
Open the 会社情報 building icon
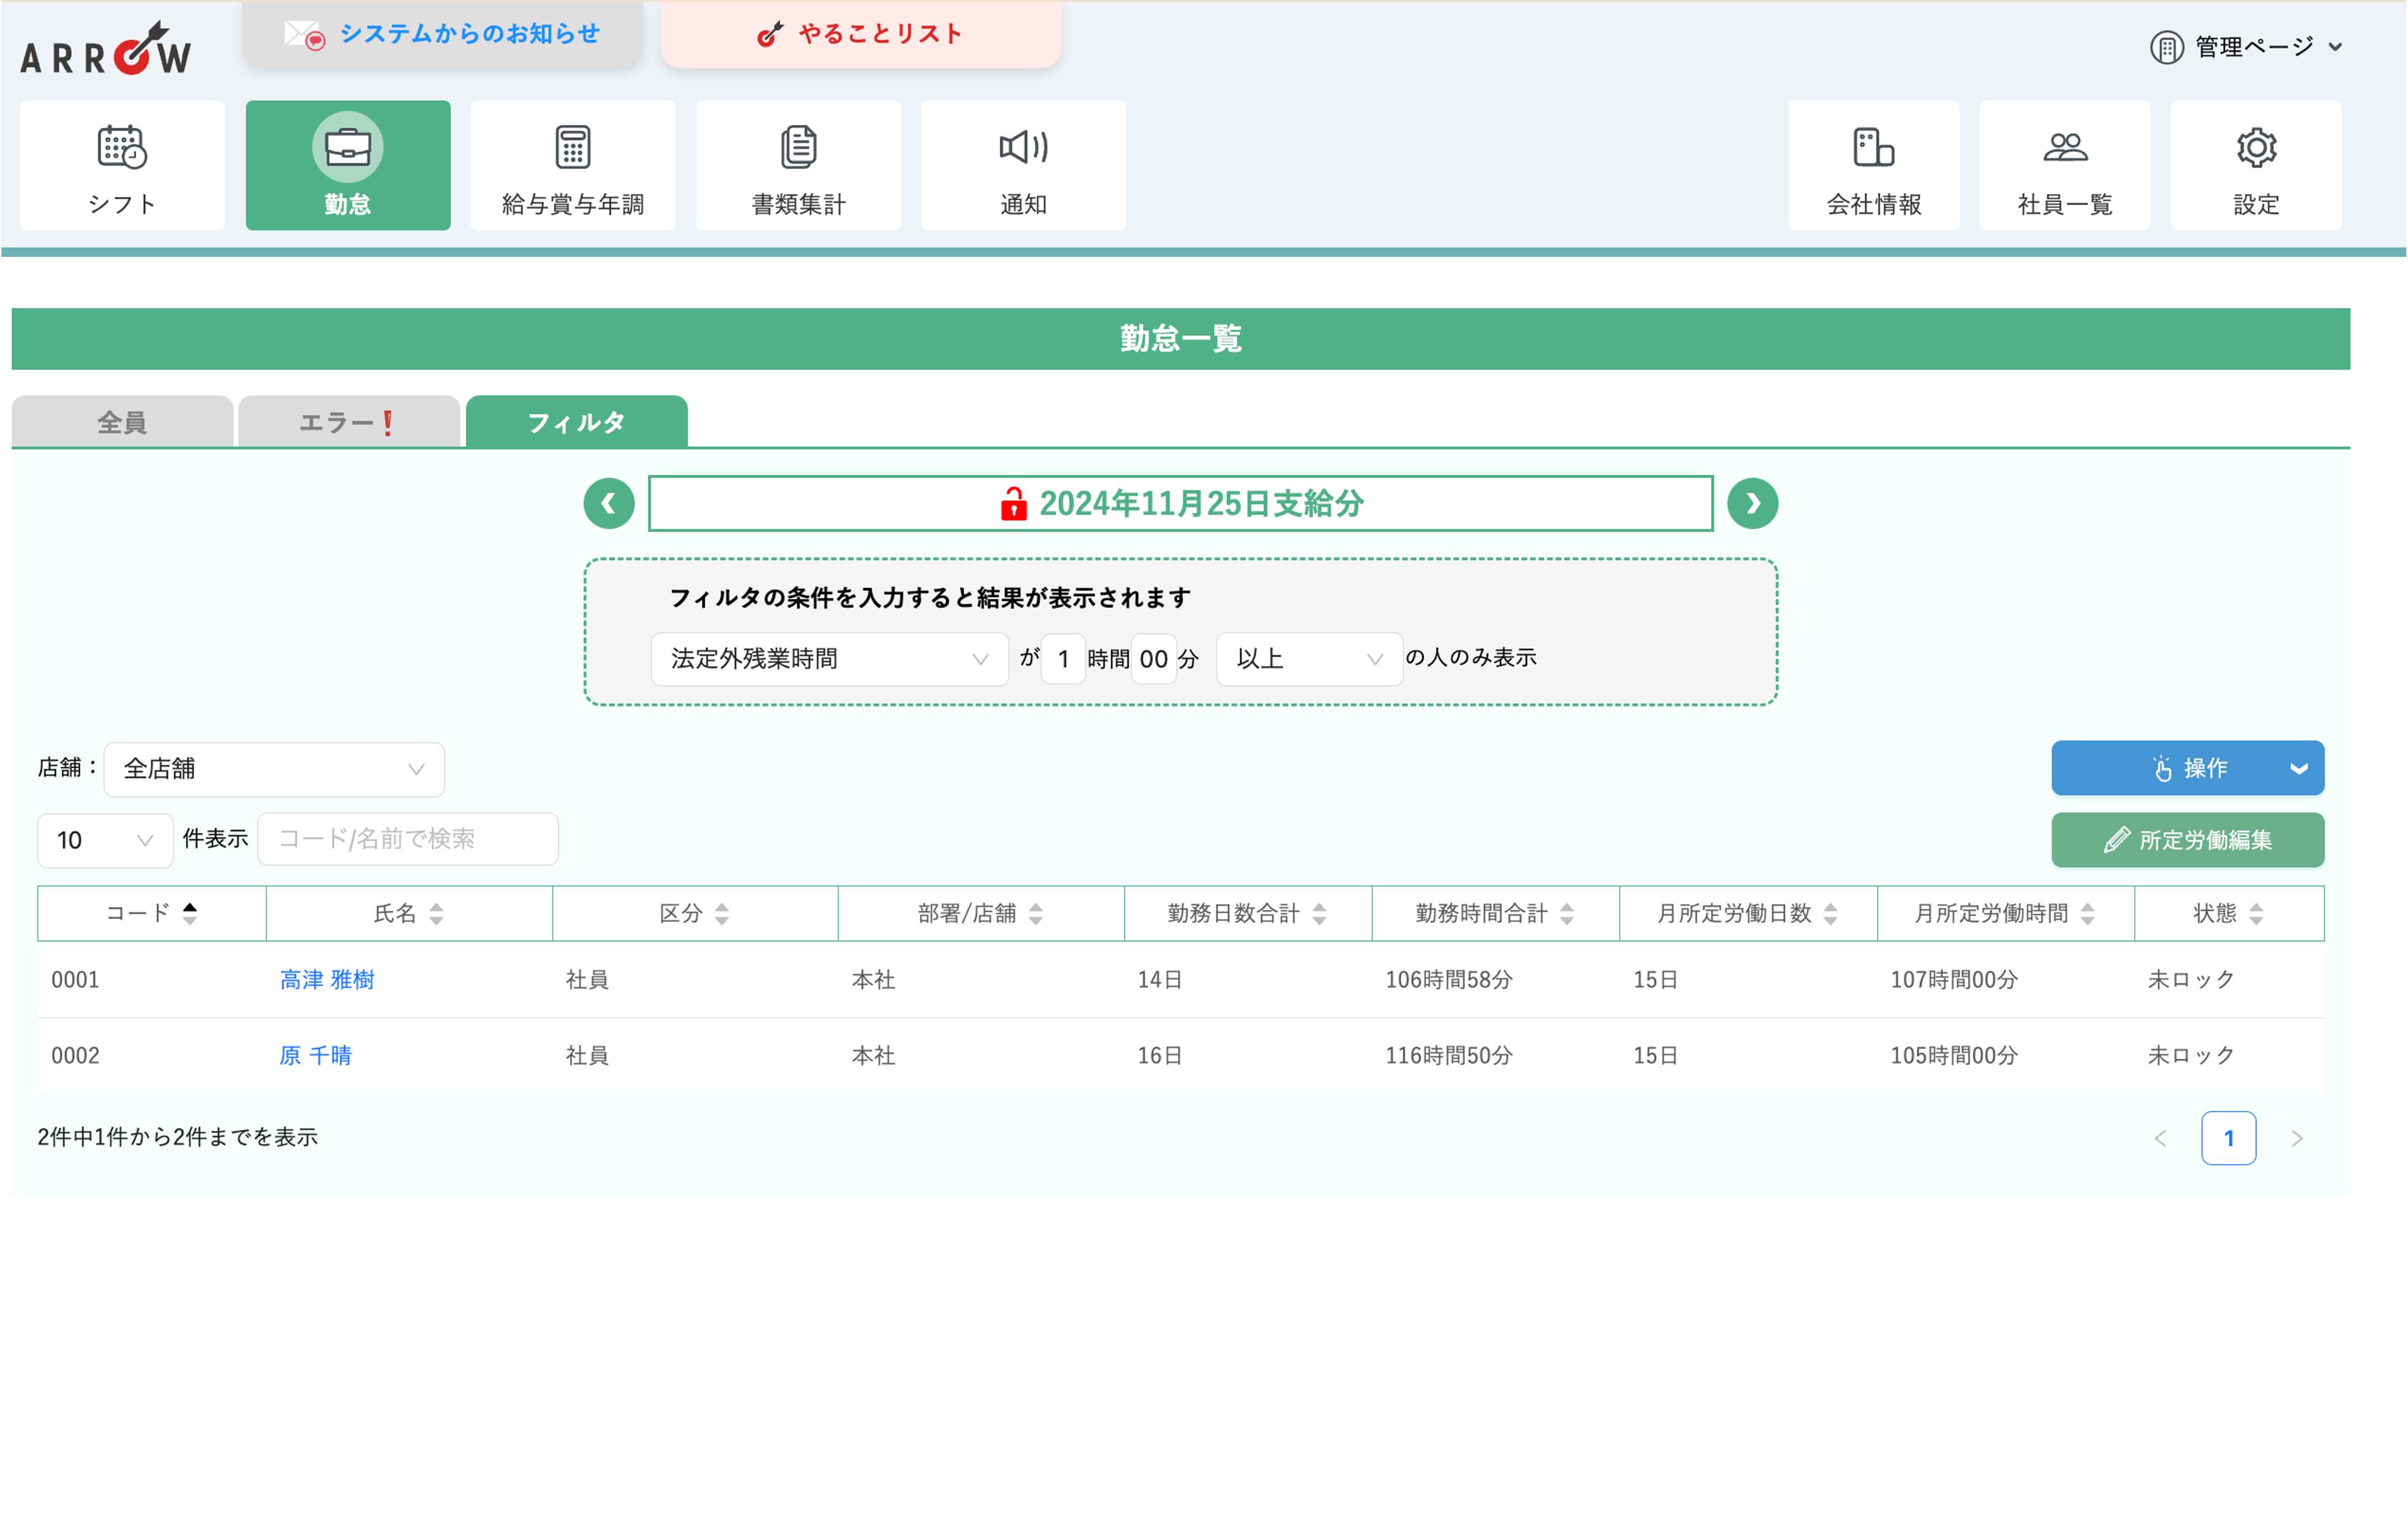[1873, 148]
